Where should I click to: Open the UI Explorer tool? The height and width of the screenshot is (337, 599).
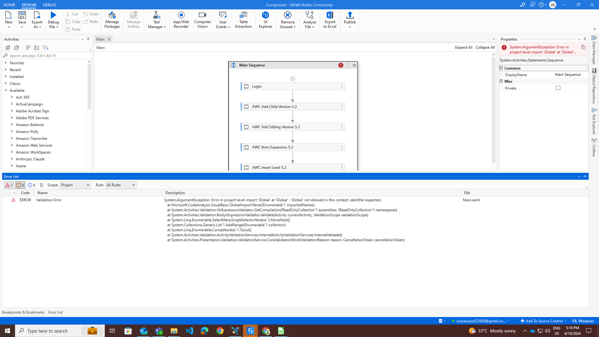pos(265,20)
